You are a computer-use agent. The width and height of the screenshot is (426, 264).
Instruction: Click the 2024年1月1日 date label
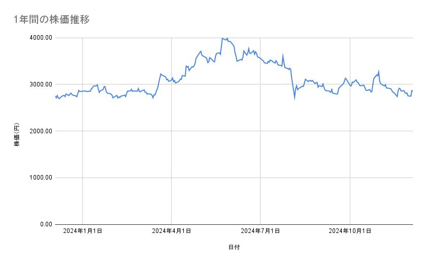83,231
